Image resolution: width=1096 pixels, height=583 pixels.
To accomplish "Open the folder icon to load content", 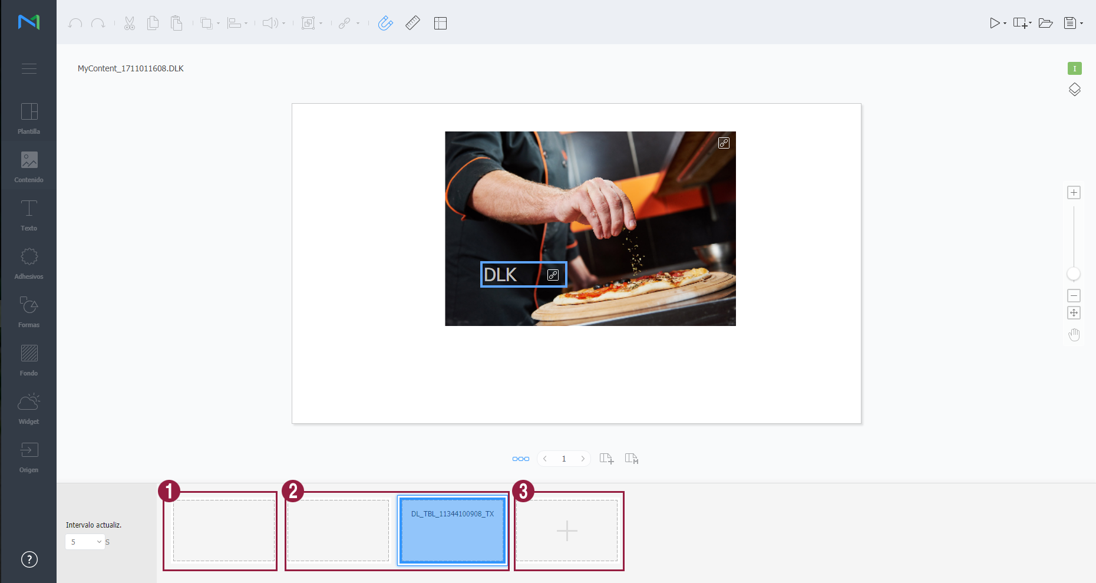I will point(1045,23).
